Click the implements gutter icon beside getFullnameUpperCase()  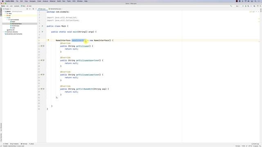[x=41, y=60]
